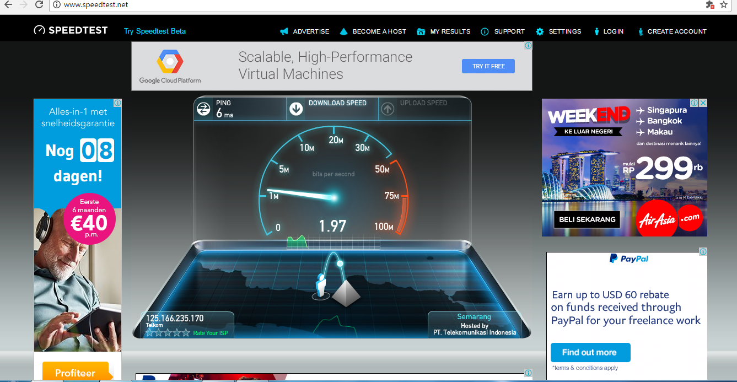Click the extension icon beside bookmark star
The width and height of the screenshot is (737, 382).
tap(710, 4)
